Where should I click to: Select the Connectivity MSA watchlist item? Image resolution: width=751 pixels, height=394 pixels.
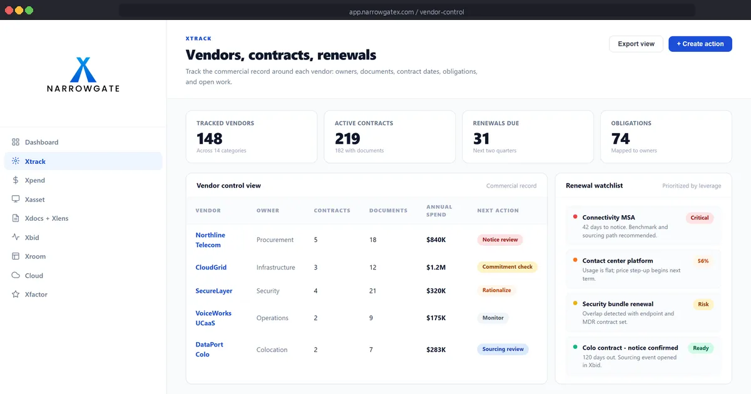tap(643, 226)
